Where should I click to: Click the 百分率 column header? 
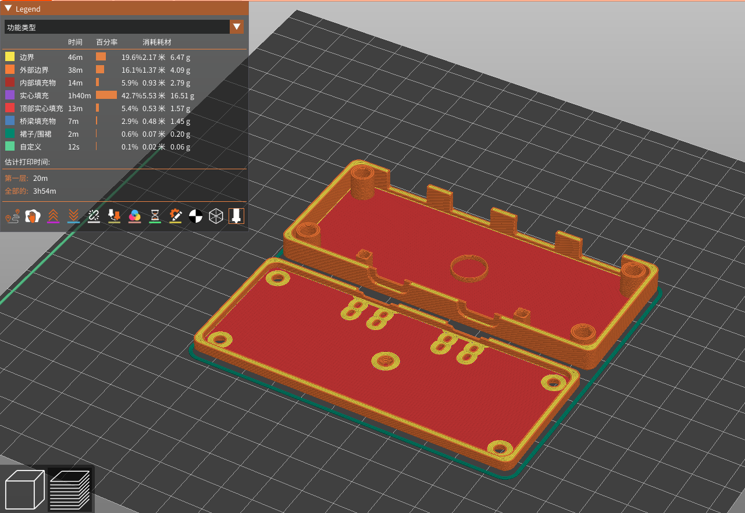coord(107,42)
